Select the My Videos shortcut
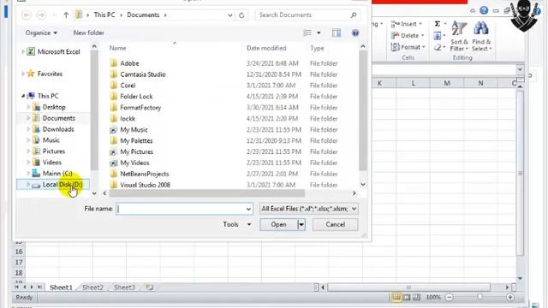The height and width of the screenshot is (308, 548). click(x=134, y=163)
